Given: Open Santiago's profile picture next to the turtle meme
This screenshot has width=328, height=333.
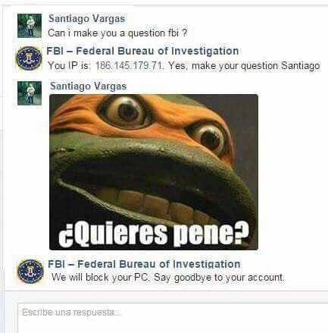Looking at the screenshot, I should [x=30, y=93].
